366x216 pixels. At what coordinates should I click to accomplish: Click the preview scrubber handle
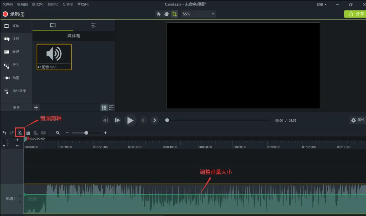[167, 120]
